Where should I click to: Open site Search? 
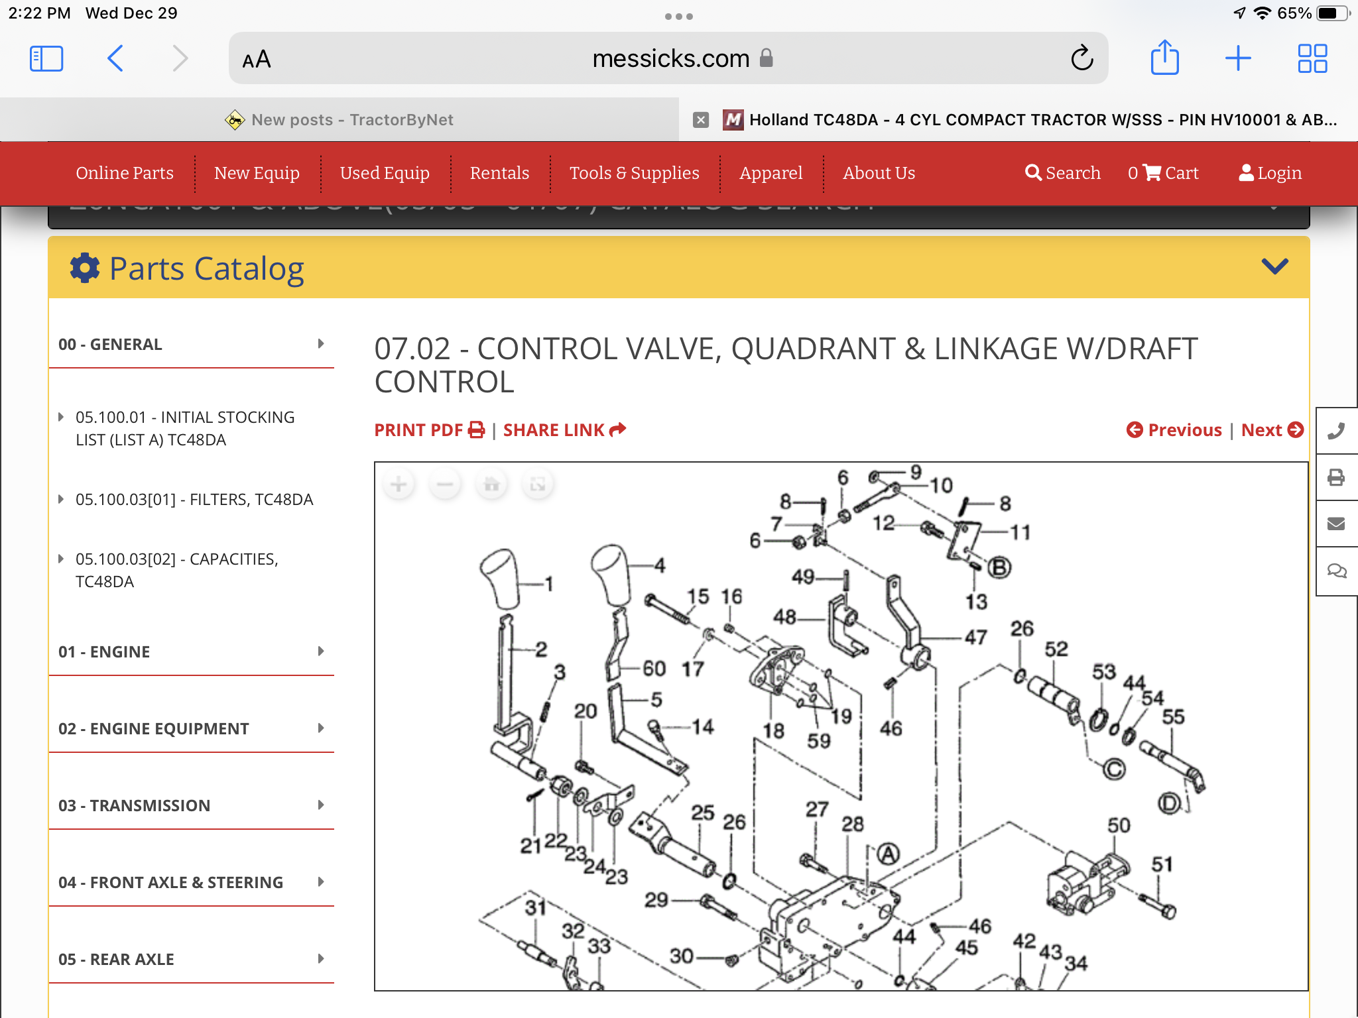(1062, 173)
